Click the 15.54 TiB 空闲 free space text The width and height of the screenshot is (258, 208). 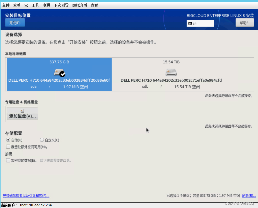(187, 87)
